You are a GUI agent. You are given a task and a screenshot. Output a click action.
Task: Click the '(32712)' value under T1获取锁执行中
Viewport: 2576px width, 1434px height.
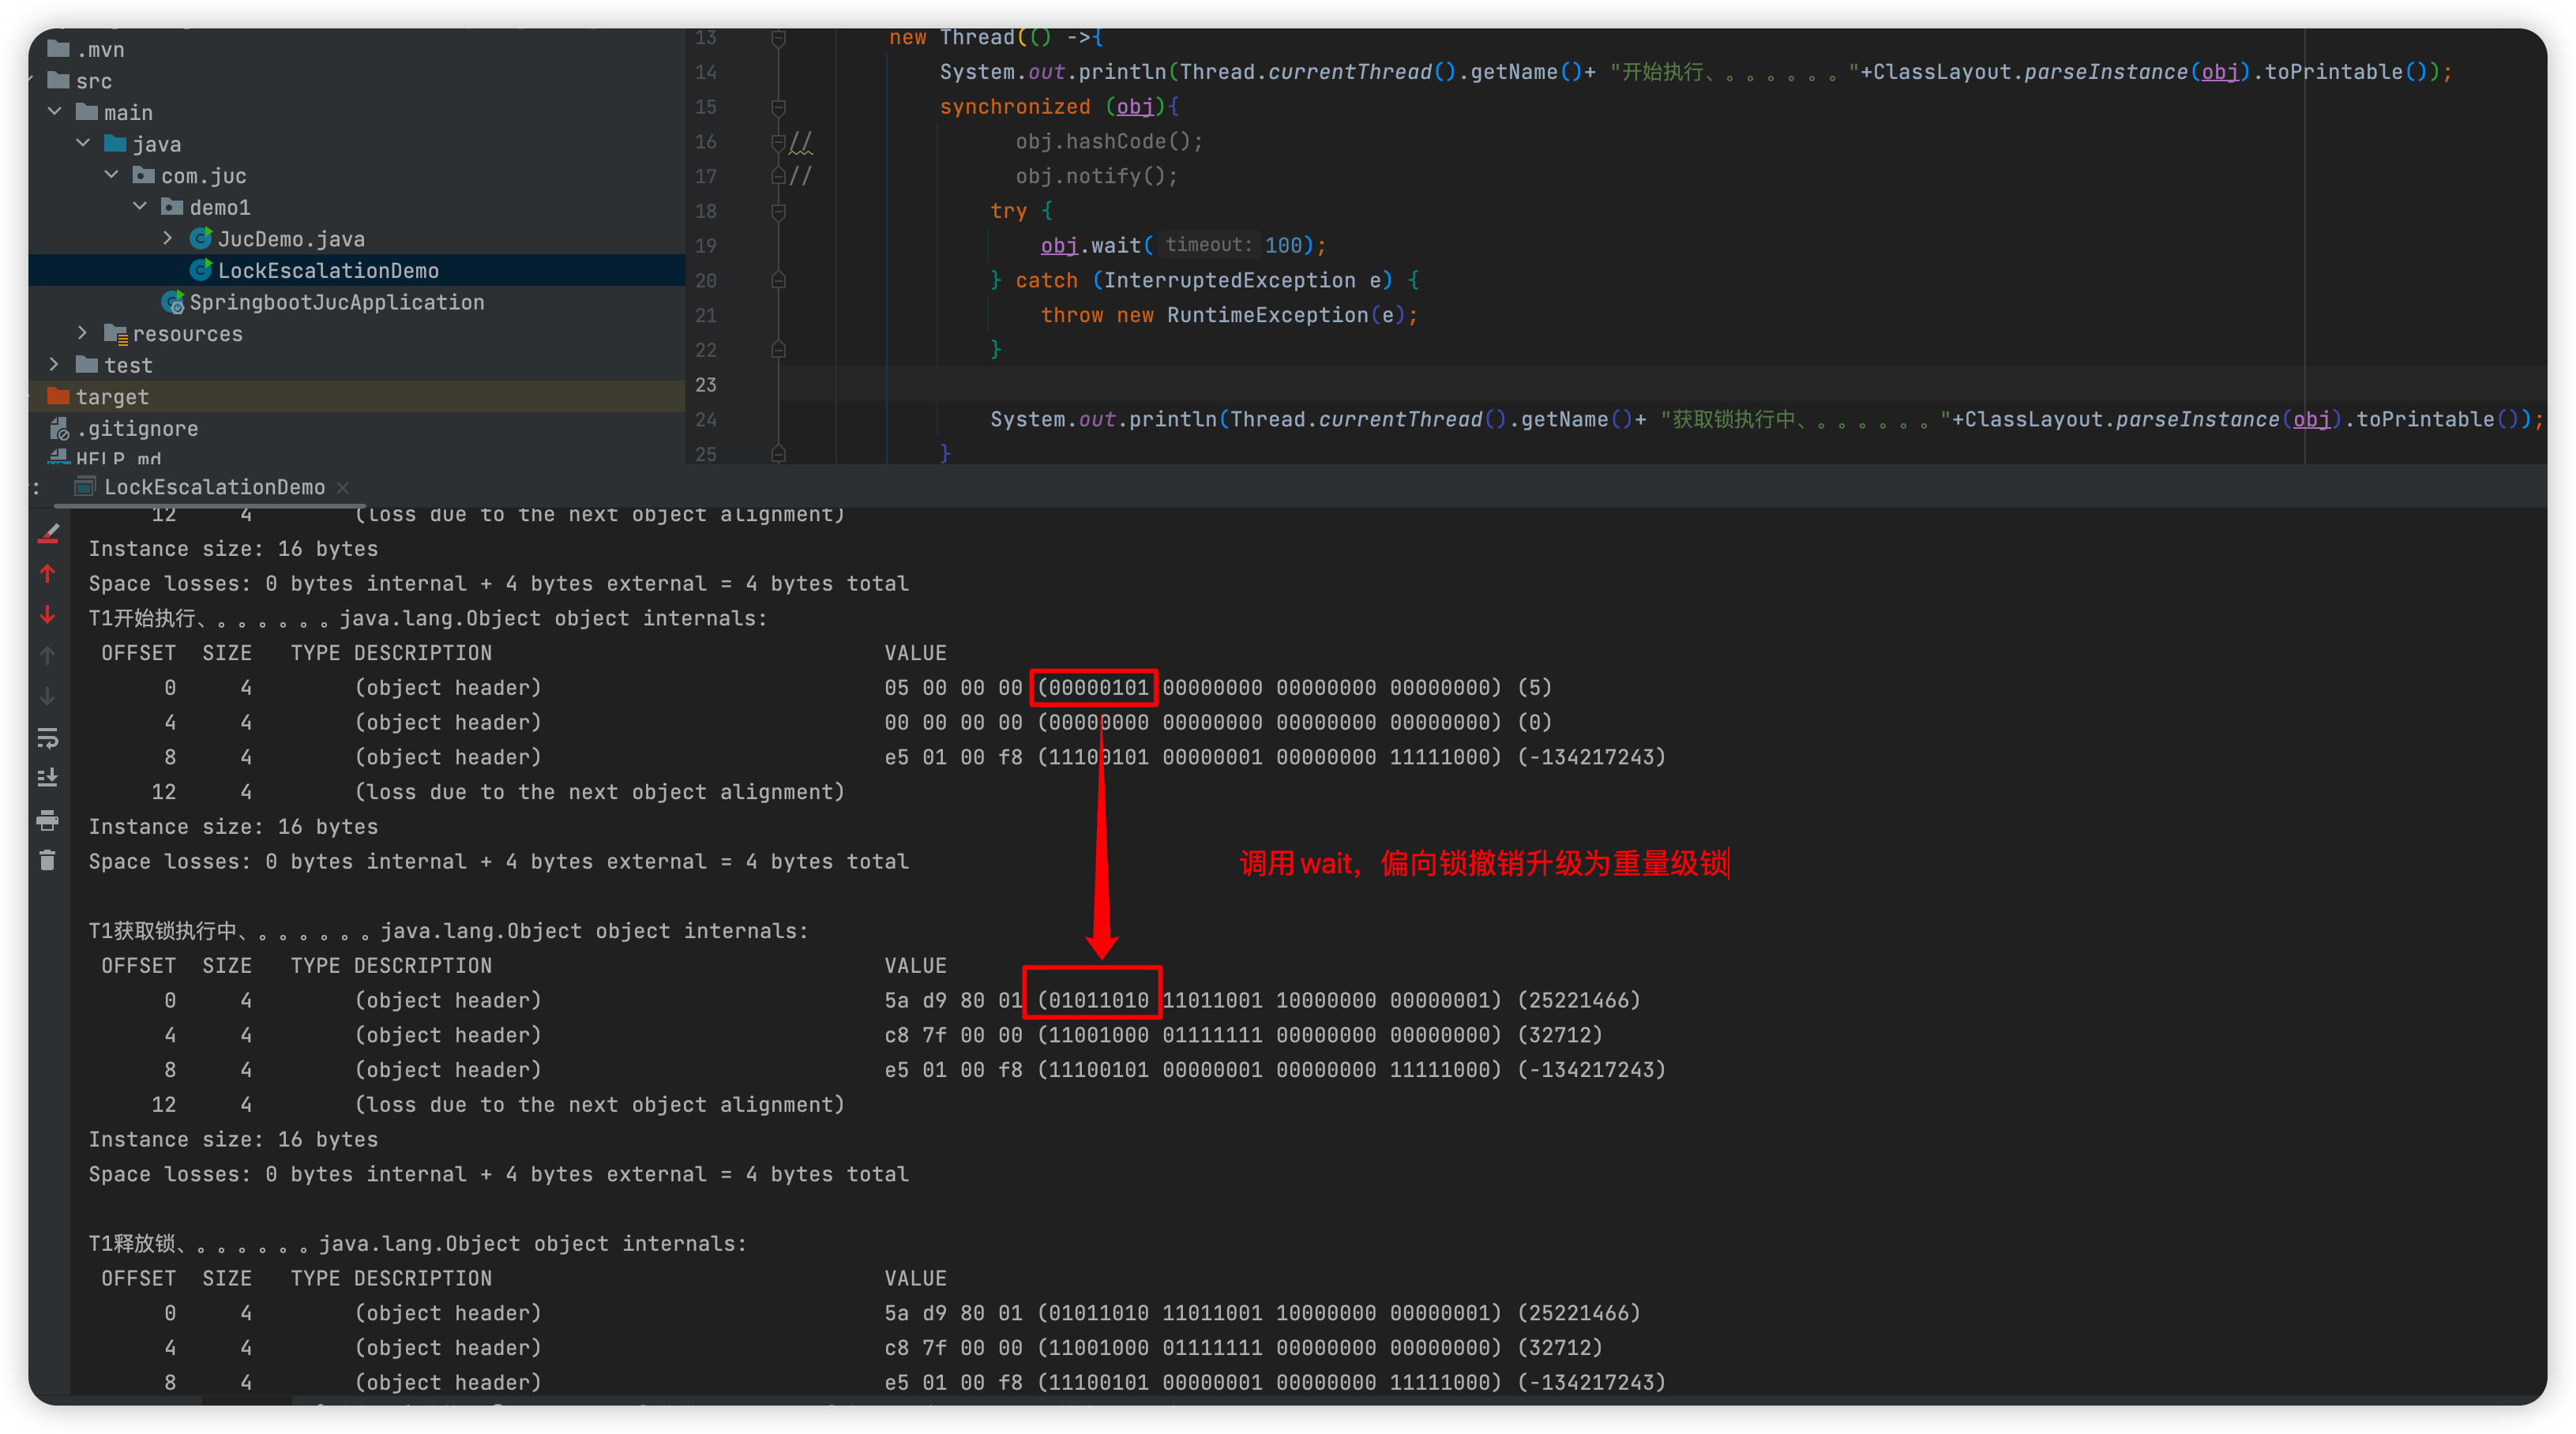pyautogui.click(x=1559, y=1035)
